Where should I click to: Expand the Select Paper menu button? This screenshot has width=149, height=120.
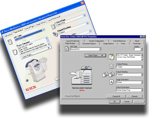point(95,55)
